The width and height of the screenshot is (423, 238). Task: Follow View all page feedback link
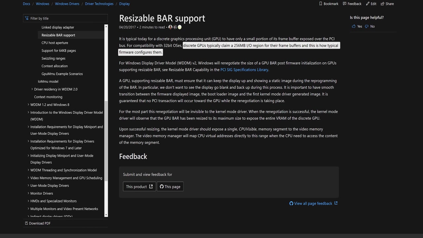(313, 203)
